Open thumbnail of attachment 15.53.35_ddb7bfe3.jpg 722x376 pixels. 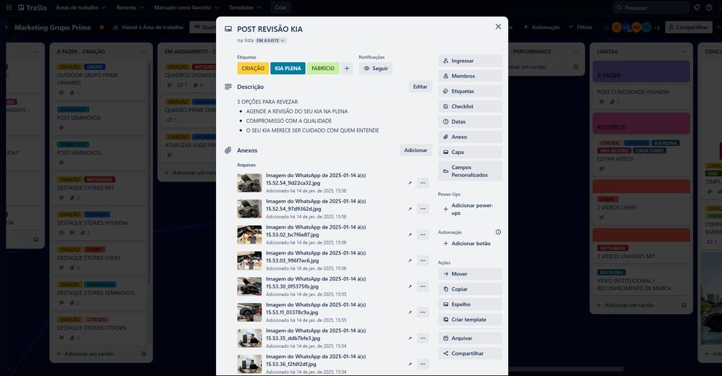pyautogui.click(x=249, y=338)
